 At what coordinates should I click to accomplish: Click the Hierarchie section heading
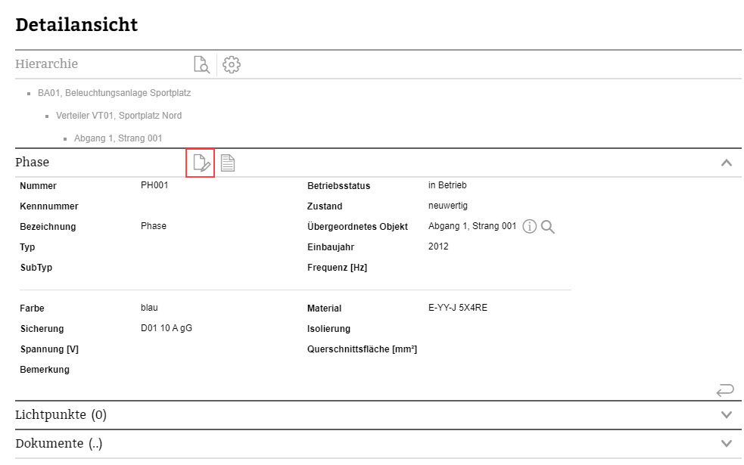[x=46, y=64]
